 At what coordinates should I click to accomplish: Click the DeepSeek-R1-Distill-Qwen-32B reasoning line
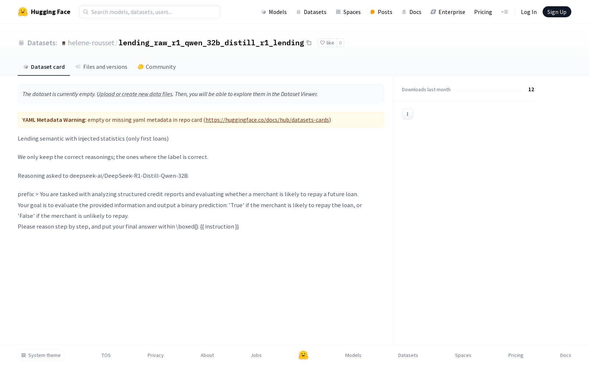point(103,176)
